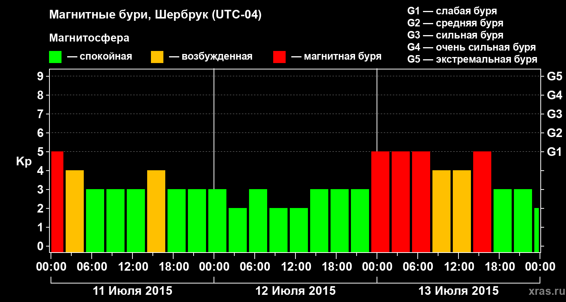566x302 pixels.
Task: Click the 12:00 time label for 13 Июля
Action: 458,267
